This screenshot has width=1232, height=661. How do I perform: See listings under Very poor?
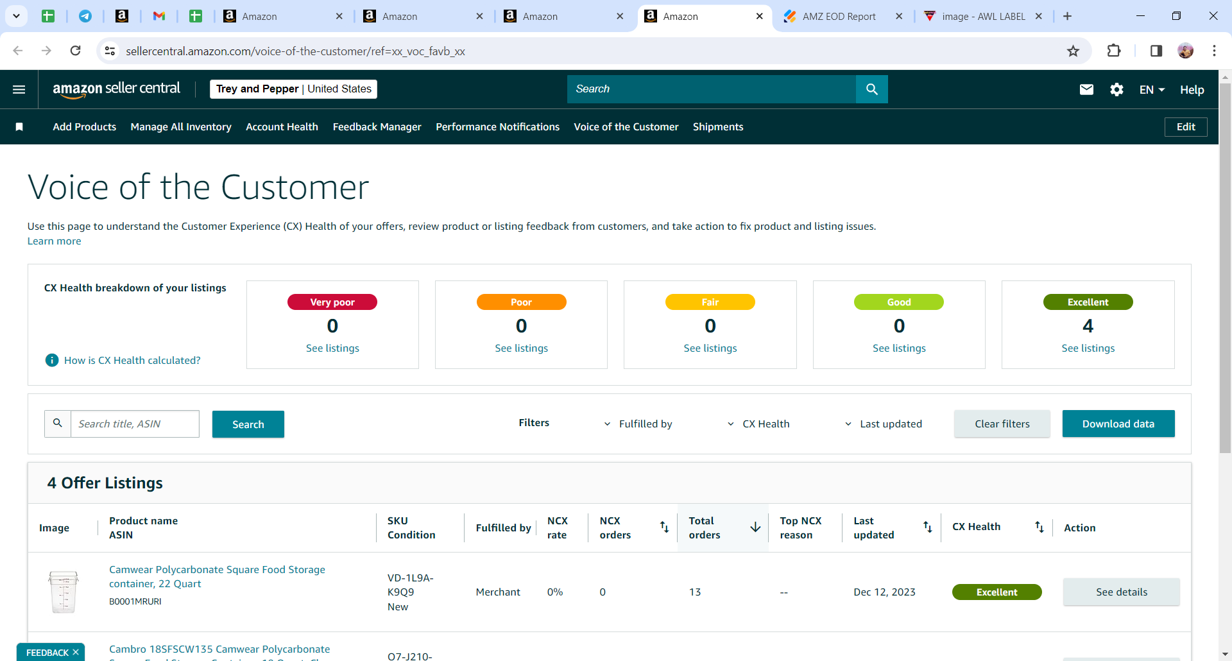(332, 348)
